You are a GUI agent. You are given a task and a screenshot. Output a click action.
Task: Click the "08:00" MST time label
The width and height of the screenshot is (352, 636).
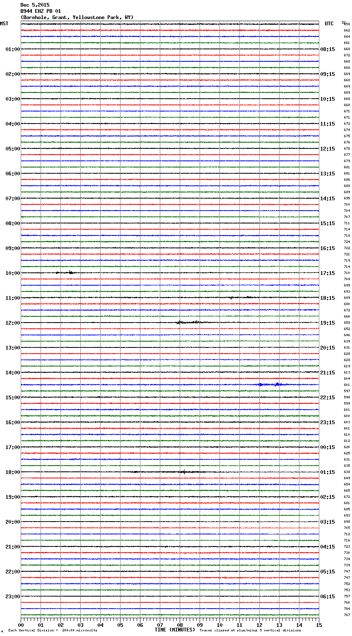13,223
